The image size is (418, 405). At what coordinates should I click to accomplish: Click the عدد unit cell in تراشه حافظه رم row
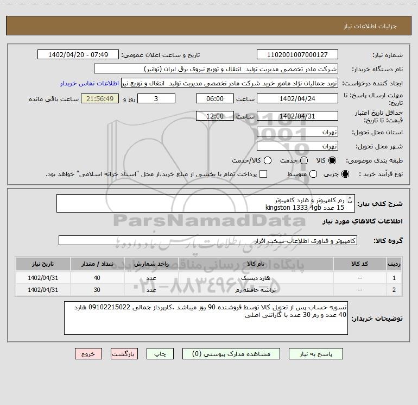click(151, 290)
